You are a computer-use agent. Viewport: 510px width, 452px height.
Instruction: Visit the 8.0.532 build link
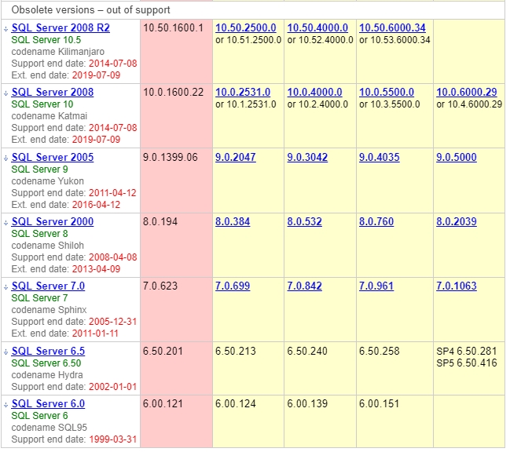[x=304, y=221]
